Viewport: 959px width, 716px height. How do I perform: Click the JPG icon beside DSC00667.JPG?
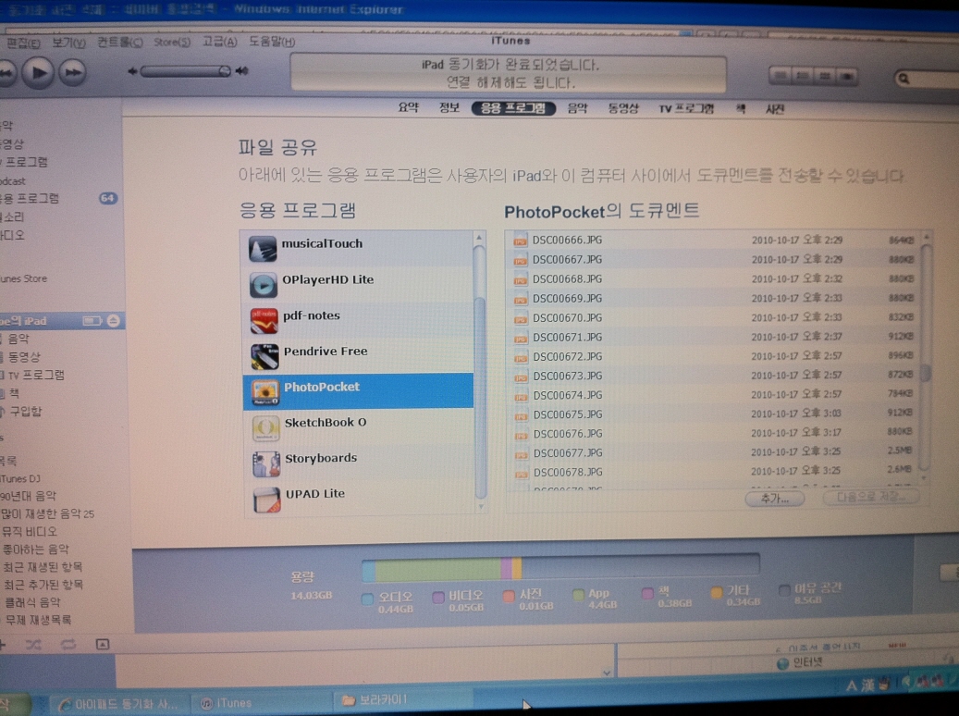520,260
